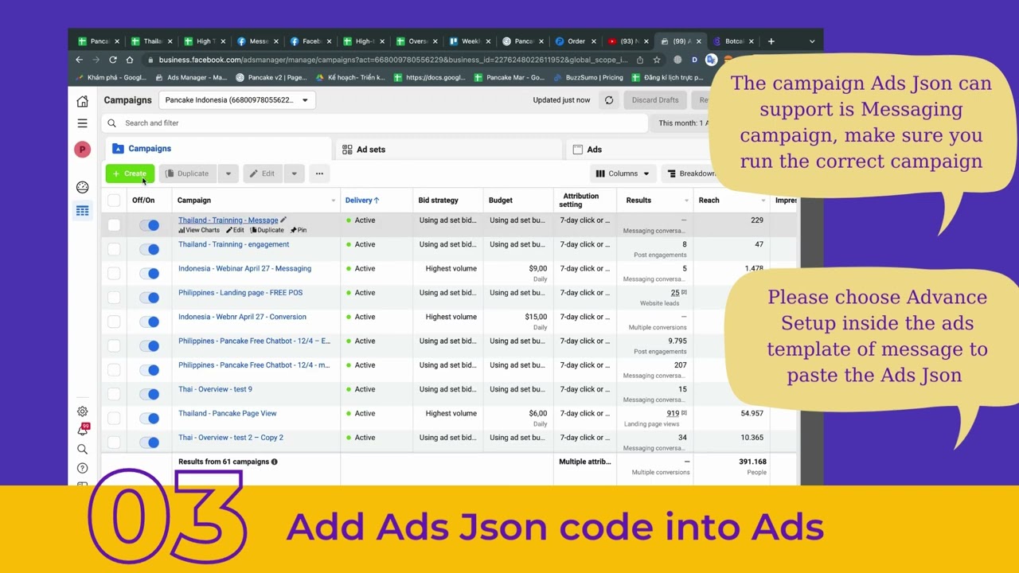Click the Discard Drafts button
Screen dimensions: 1019x573
pyautogui.click(x=655, y=100)
